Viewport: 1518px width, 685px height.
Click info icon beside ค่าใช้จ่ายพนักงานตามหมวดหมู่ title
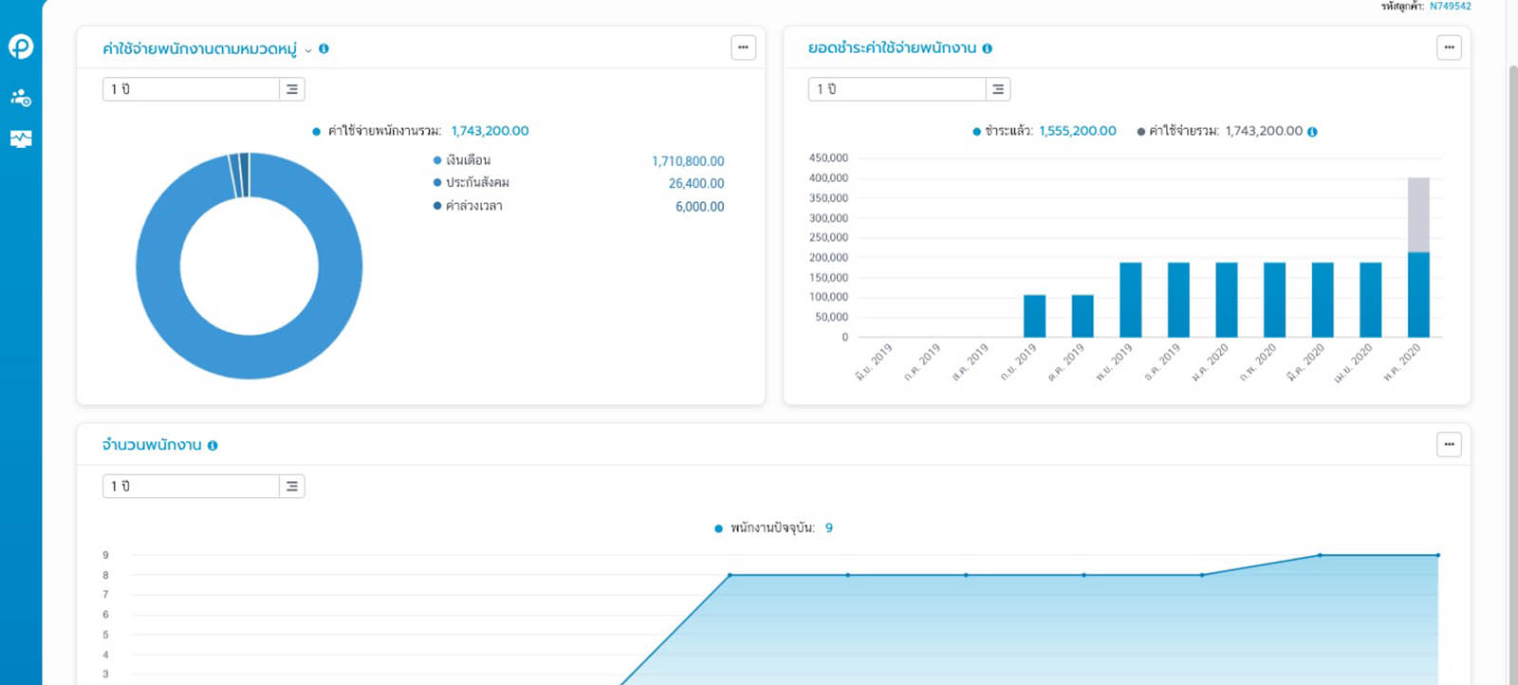coord(324,48)
